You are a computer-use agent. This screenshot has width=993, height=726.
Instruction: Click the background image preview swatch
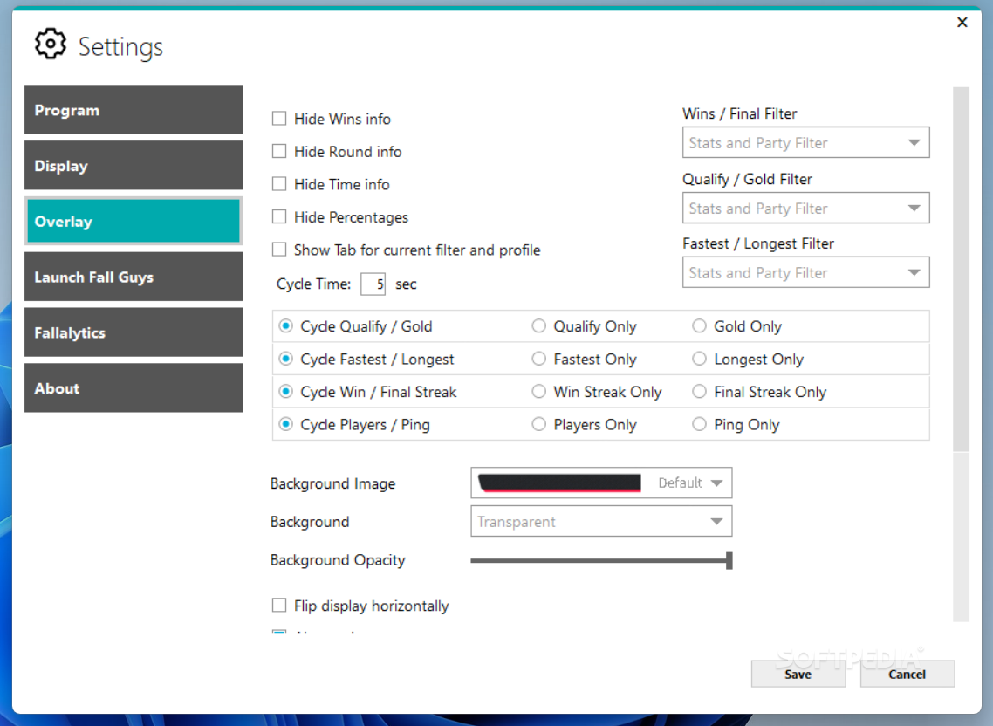point(559,483)
